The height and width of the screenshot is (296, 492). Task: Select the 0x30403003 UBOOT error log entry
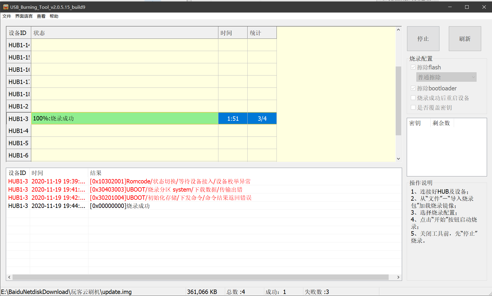pos(166,190)
